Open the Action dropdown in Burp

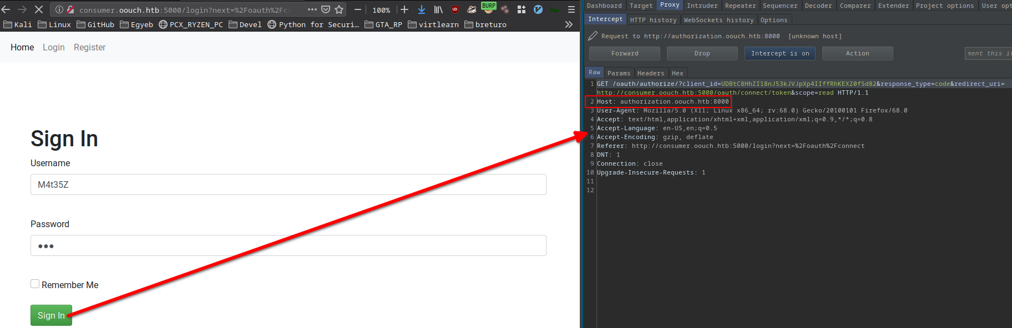click(x=857, y=53)
